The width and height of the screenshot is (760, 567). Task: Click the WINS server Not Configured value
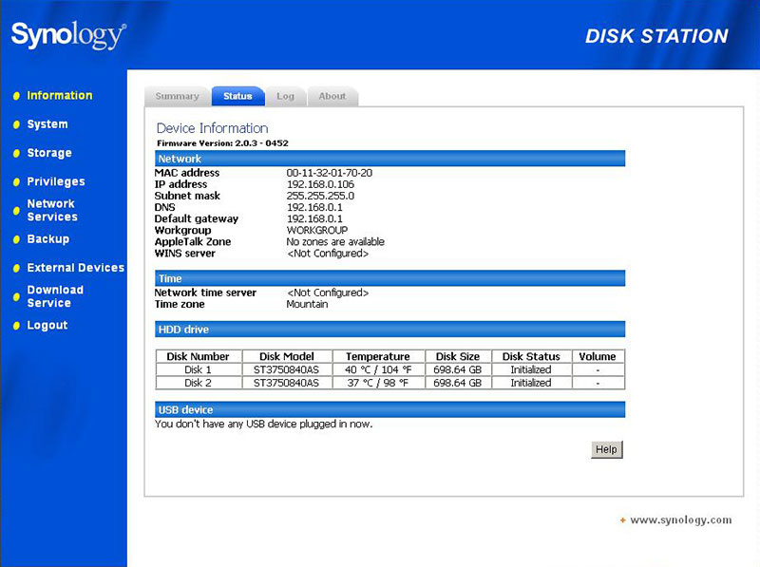tap(328, 253)
